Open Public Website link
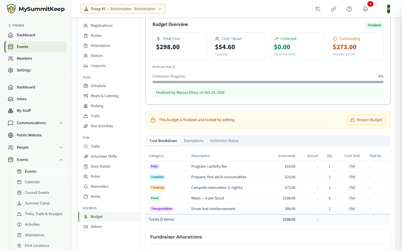Image resolution: width=402 pixels, height=251 pixels. (x=36, y=135)
